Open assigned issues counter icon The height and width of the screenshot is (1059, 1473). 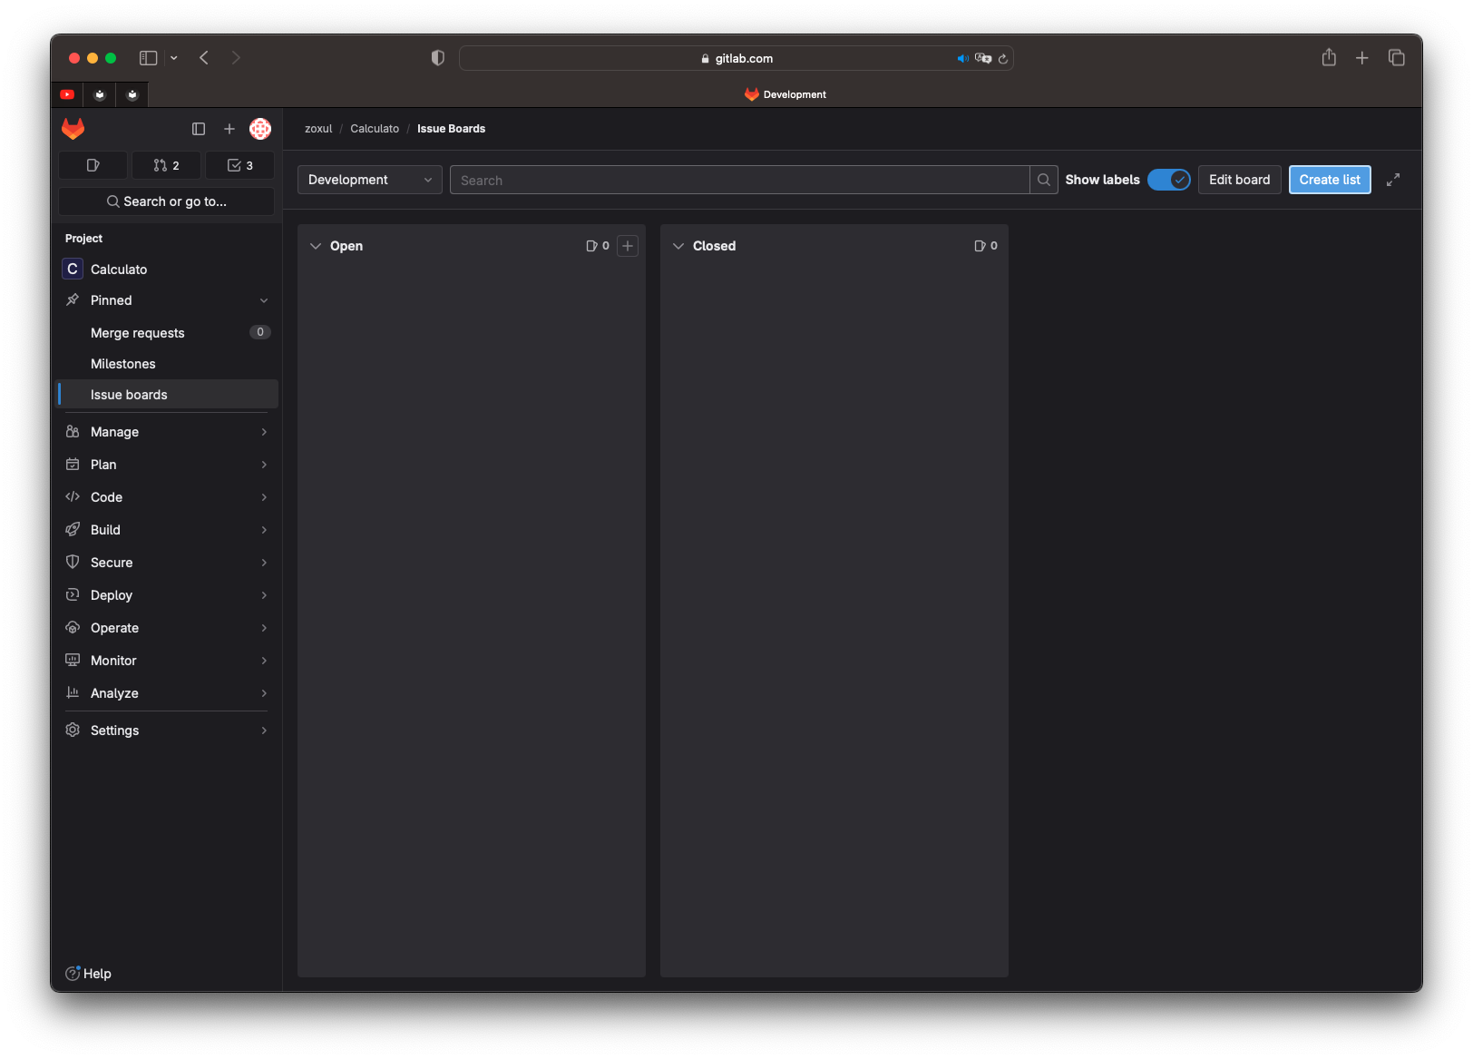[93, 165]
